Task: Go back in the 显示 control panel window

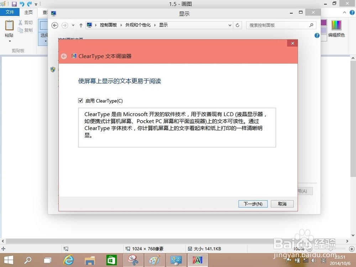Action: pos(55,25)
